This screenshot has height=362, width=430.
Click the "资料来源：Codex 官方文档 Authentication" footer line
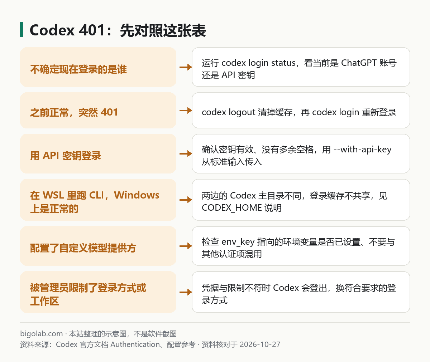[150, 344]
